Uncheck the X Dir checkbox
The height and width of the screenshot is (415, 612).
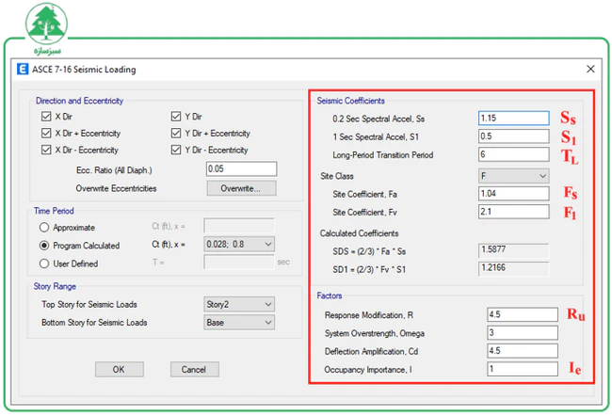46,117
